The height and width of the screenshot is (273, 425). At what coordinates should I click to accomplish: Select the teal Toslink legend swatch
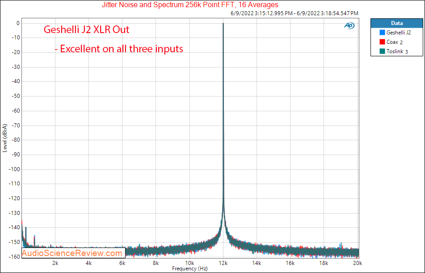tap(382, 51)
